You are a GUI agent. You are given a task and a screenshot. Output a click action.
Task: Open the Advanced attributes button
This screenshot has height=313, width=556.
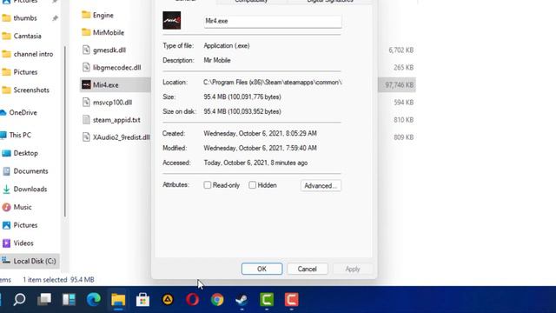[x=321, y=185]
